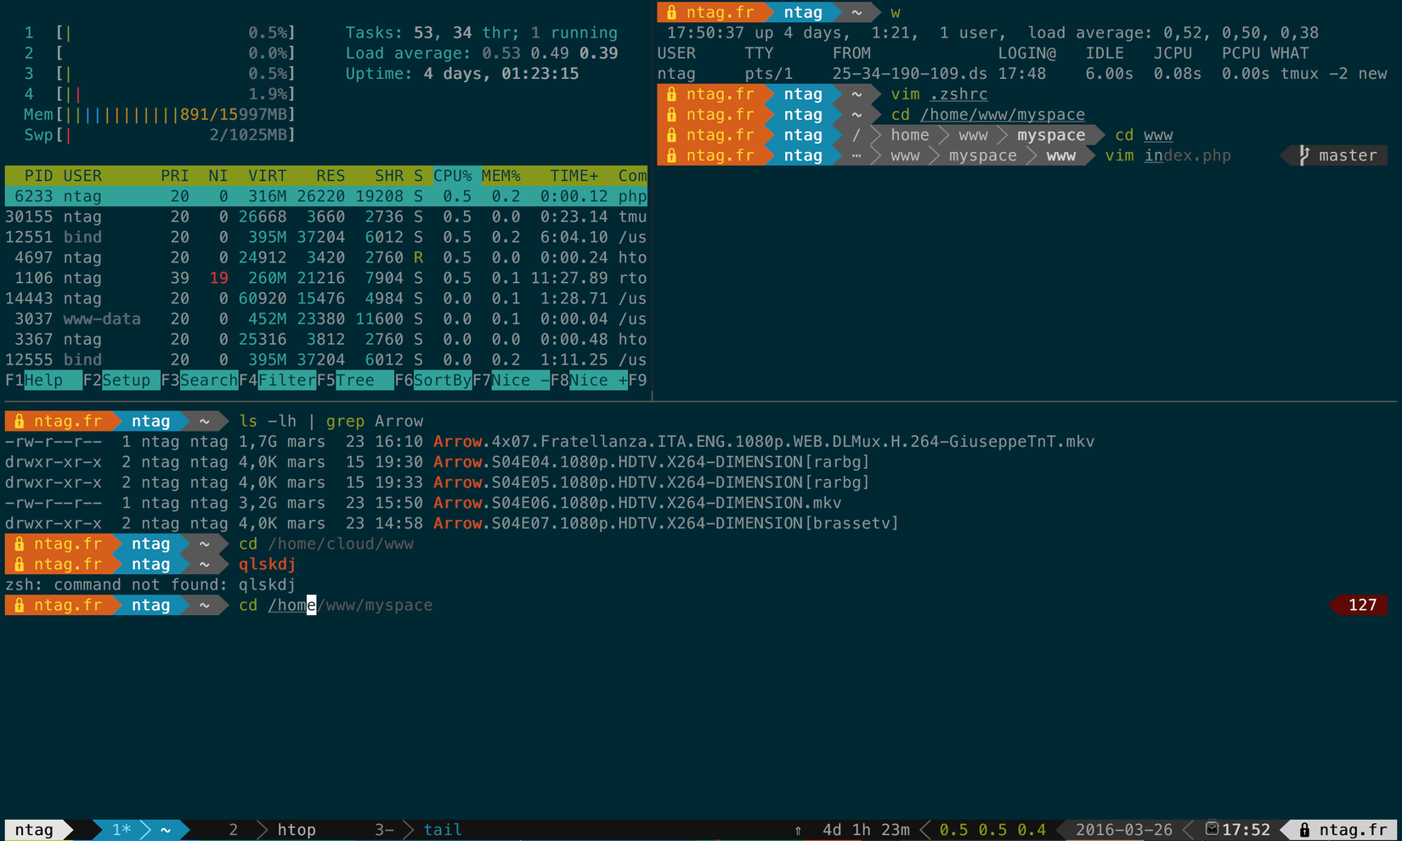Click the upload arrow indicator in the status bar

797,830
